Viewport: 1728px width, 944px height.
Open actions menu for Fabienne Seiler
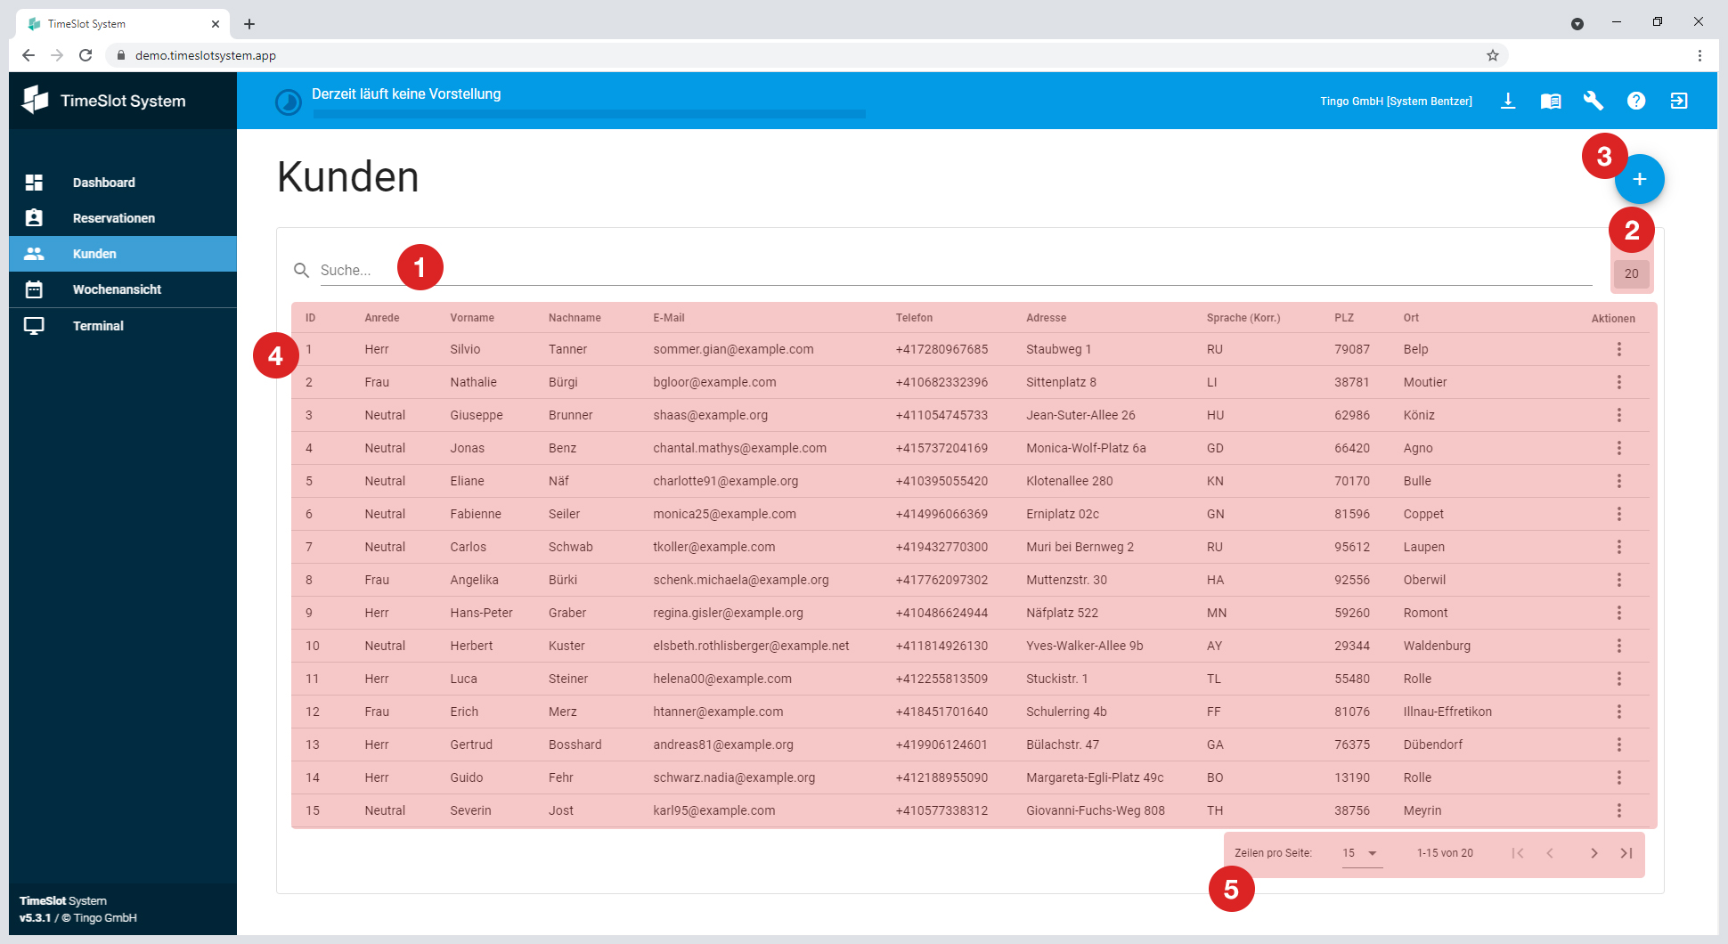click(x=1619, y=514)
